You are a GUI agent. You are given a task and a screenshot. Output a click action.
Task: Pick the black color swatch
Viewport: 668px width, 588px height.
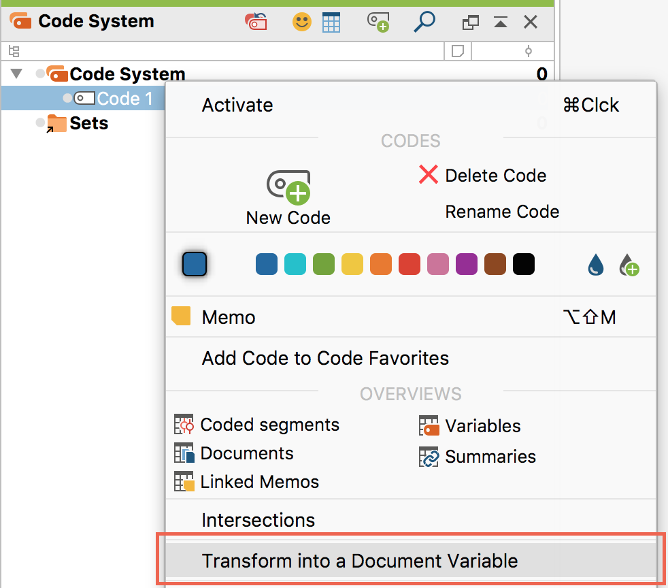pos(524,264)
